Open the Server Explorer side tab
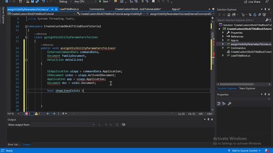 pos(3,15)
